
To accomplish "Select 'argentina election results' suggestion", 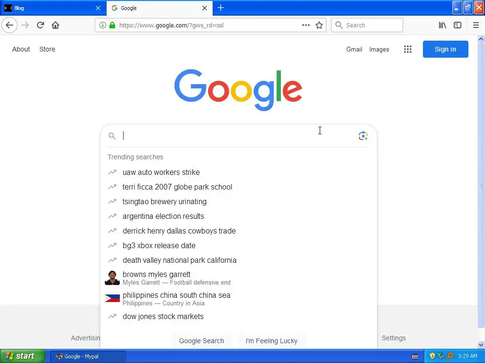I will (238, 216).
